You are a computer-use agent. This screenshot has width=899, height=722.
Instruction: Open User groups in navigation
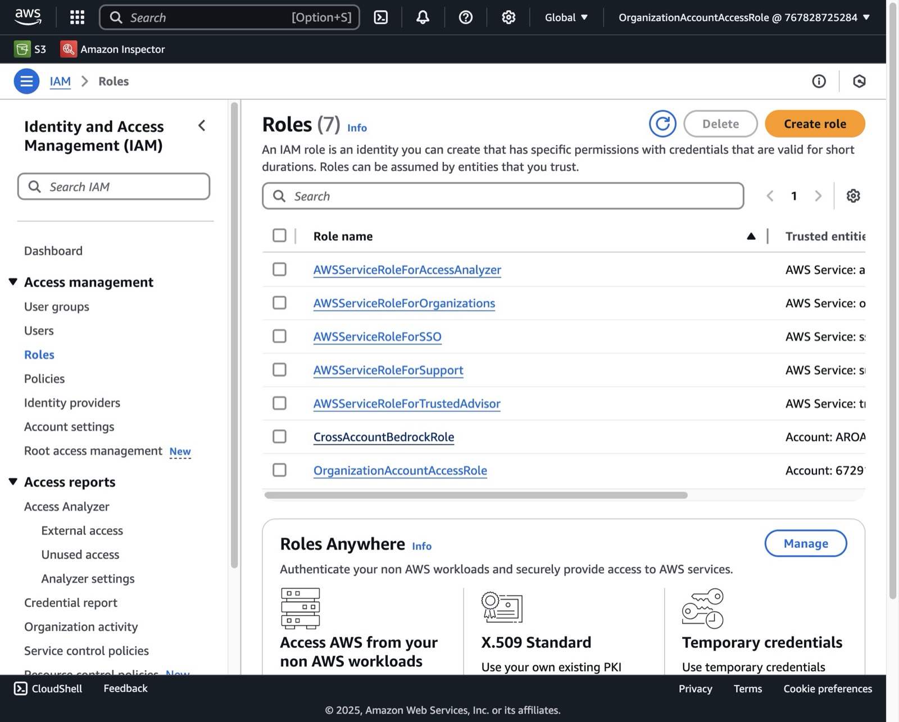[x=57, y=307]
